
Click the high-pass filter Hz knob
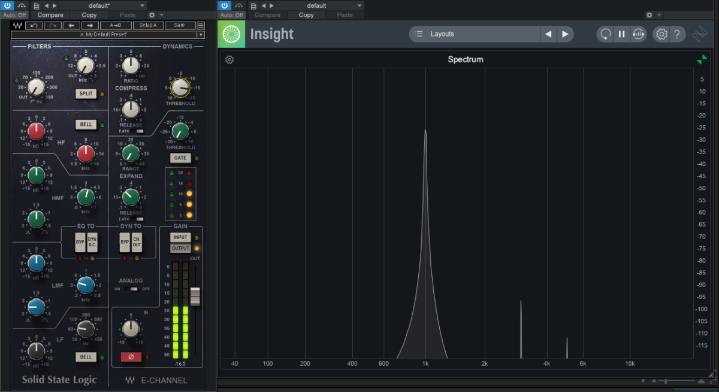pyautogui.click(x=36, y=88)
